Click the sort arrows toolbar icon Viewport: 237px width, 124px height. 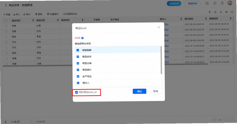tap(221, 12)
